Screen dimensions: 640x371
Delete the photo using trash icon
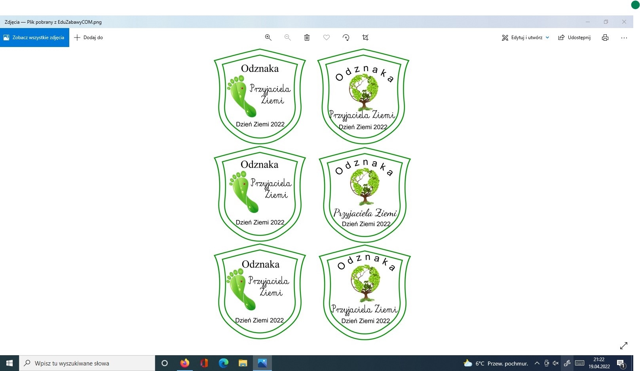point(307,38)
